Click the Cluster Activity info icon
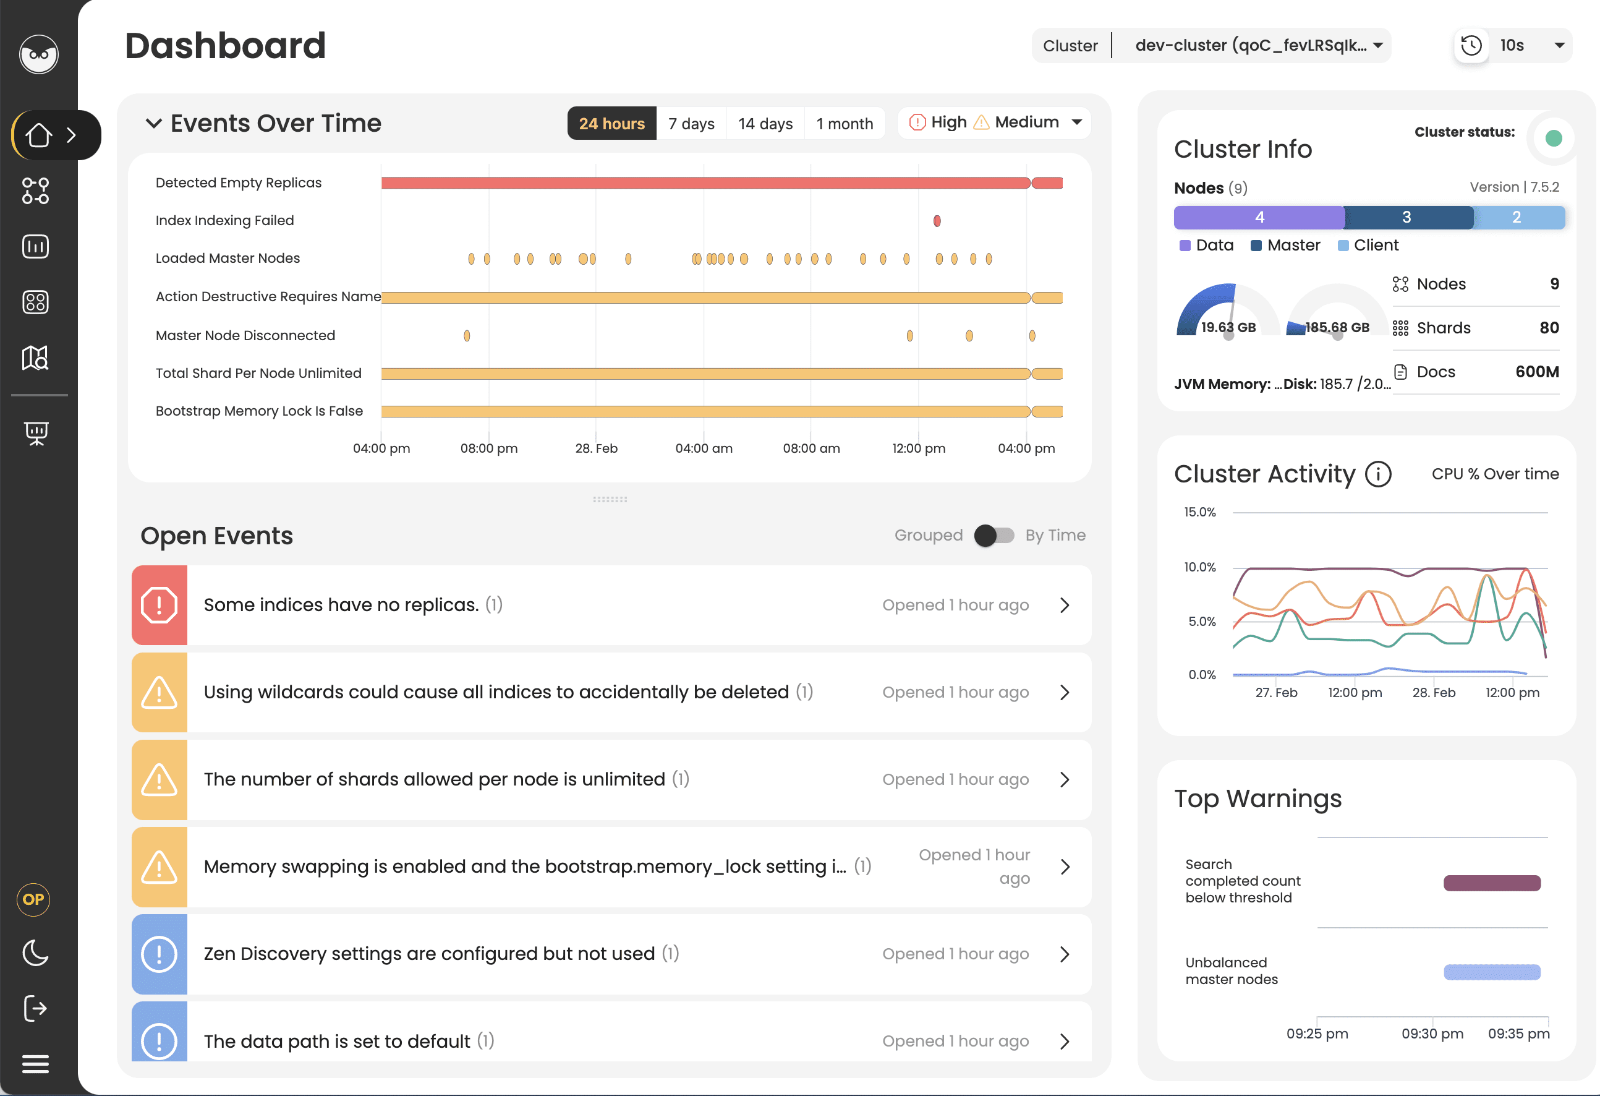Image resolution: width=1600 pixels, height=1096 pixels. (1378, 474)
